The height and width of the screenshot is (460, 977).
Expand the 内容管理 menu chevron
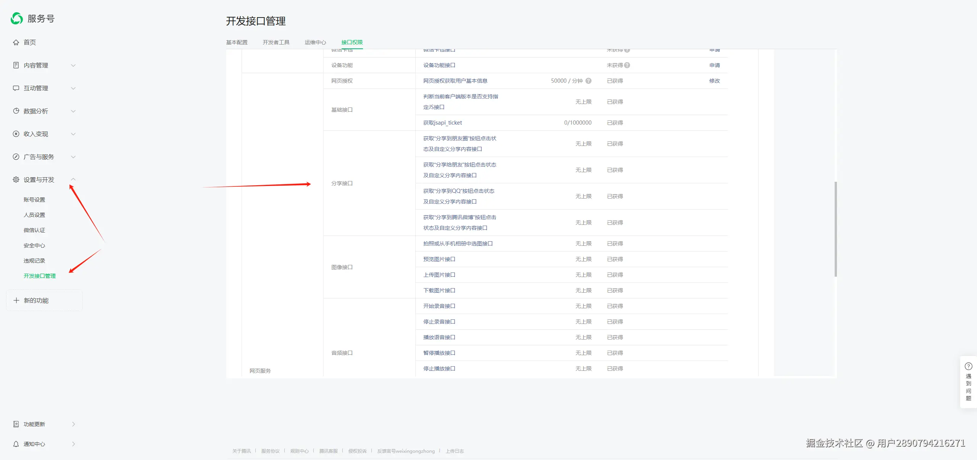pos(73,65)
